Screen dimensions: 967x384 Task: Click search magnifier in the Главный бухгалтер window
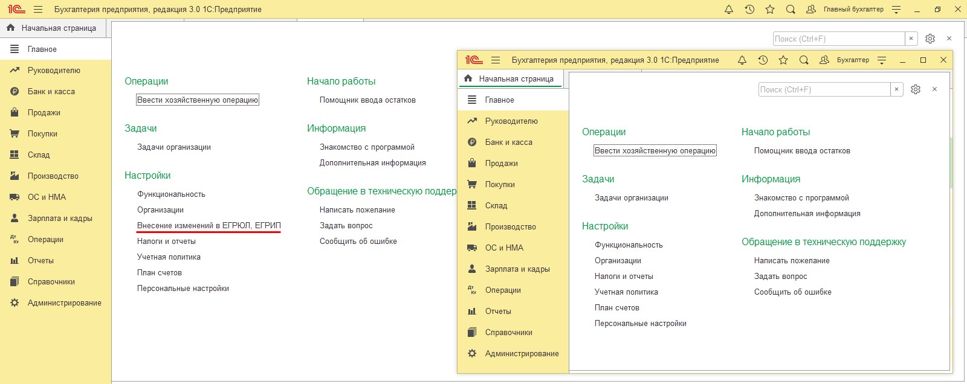[x=791, y=9]
